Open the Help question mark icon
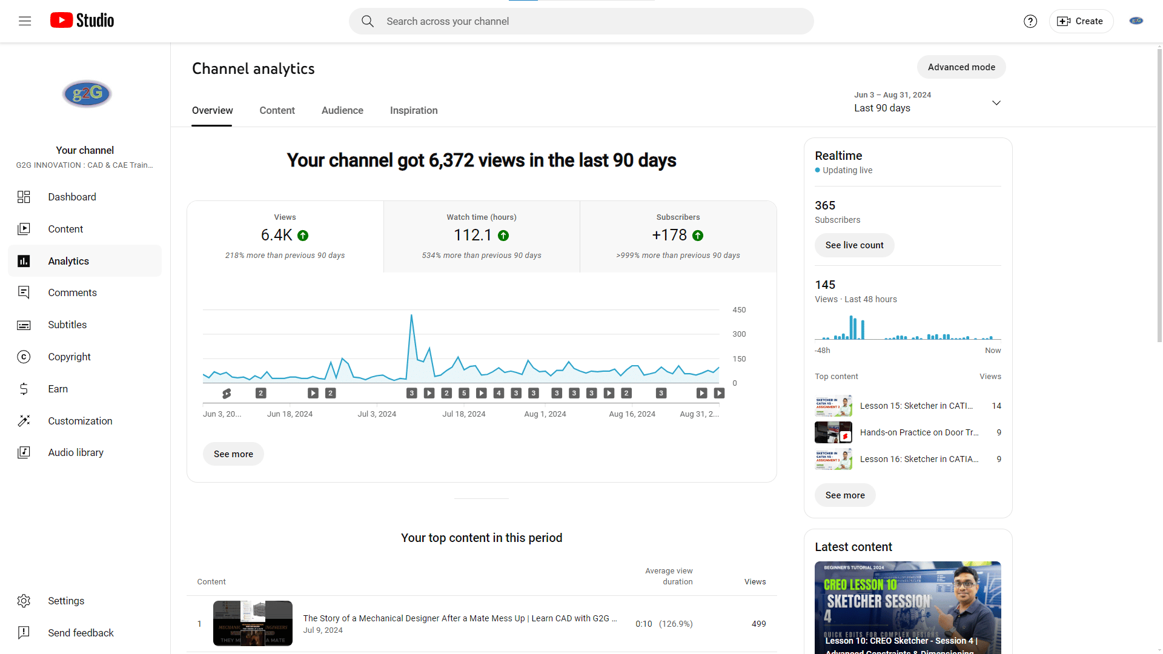The image size is (1163, 654). [x=1030, y=21]
